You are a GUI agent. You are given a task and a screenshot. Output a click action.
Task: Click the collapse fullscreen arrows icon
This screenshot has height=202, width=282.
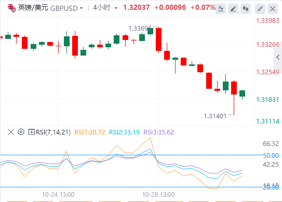coord(260,9)
